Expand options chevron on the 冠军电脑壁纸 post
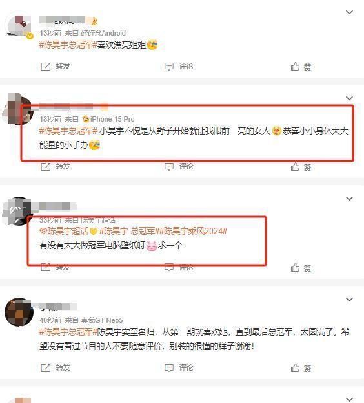 point(349,199)
